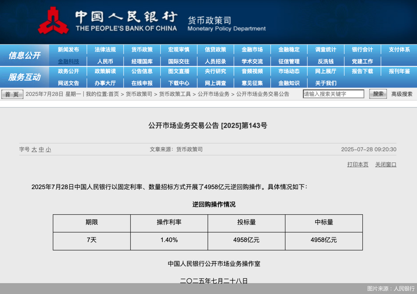Open 人员招录 menu entry
Image resolution: width=417 pixels, height=294 pixels.
215,62
